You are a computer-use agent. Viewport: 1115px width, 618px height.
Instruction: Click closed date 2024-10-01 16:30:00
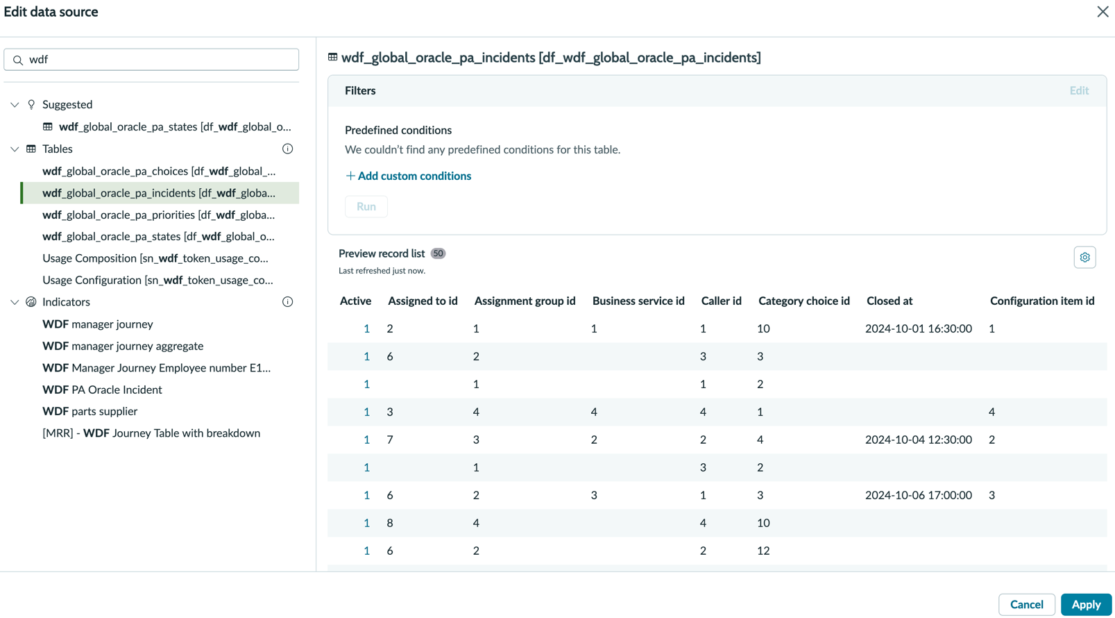coord(918,328)
